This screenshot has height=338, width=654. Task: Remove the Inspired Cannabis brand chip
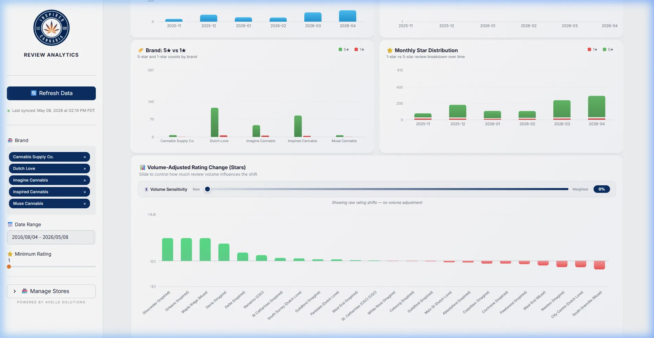point(85,192)
